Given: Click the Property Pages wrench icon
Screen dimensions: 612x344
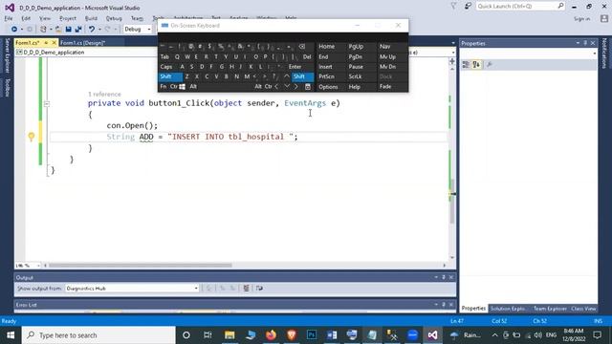Looking at the screenshot, I should coord(489,65).
